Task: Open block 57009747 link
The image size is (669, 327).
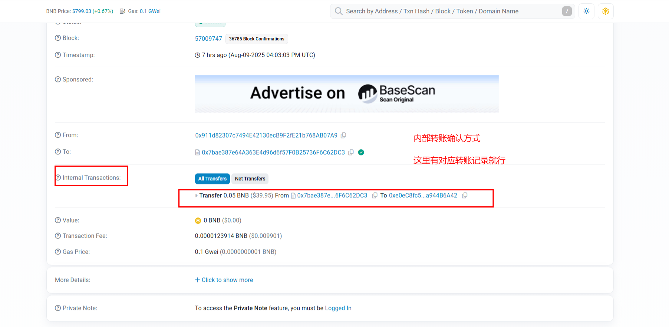Action: (208, 39)
